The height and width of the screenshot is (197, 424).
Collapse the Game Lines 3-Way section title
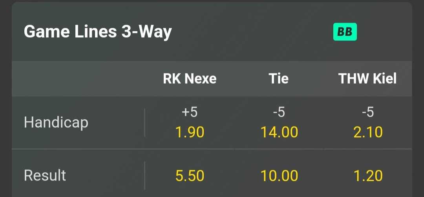point(98,32)
